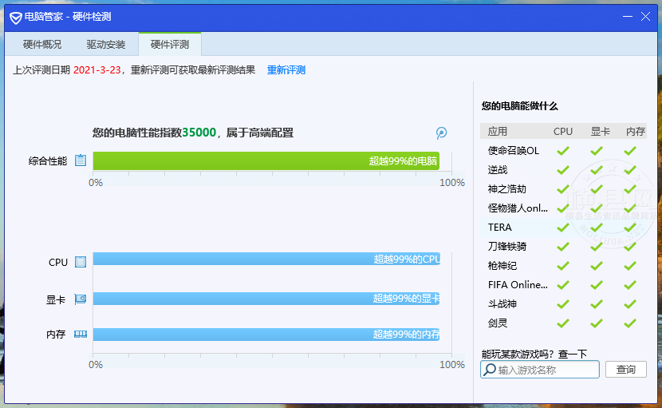The width and height of the screenshot is (662, 408).
Task: Click the red date 2021-3-23
Action: [97, 69]
